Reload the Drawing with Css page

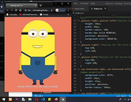(x=16, y=10)
